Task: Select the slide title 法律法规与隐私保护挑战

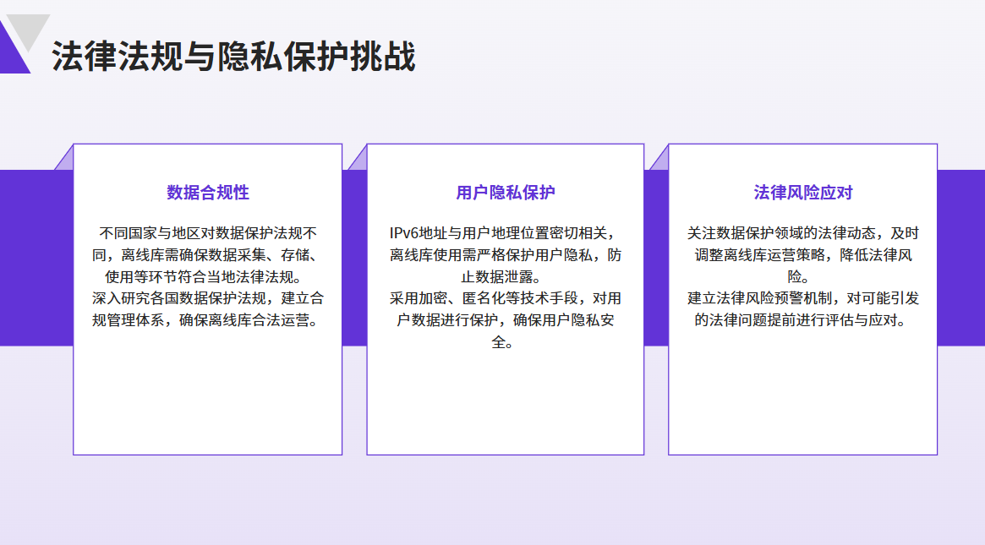Action: coord(233,57)
